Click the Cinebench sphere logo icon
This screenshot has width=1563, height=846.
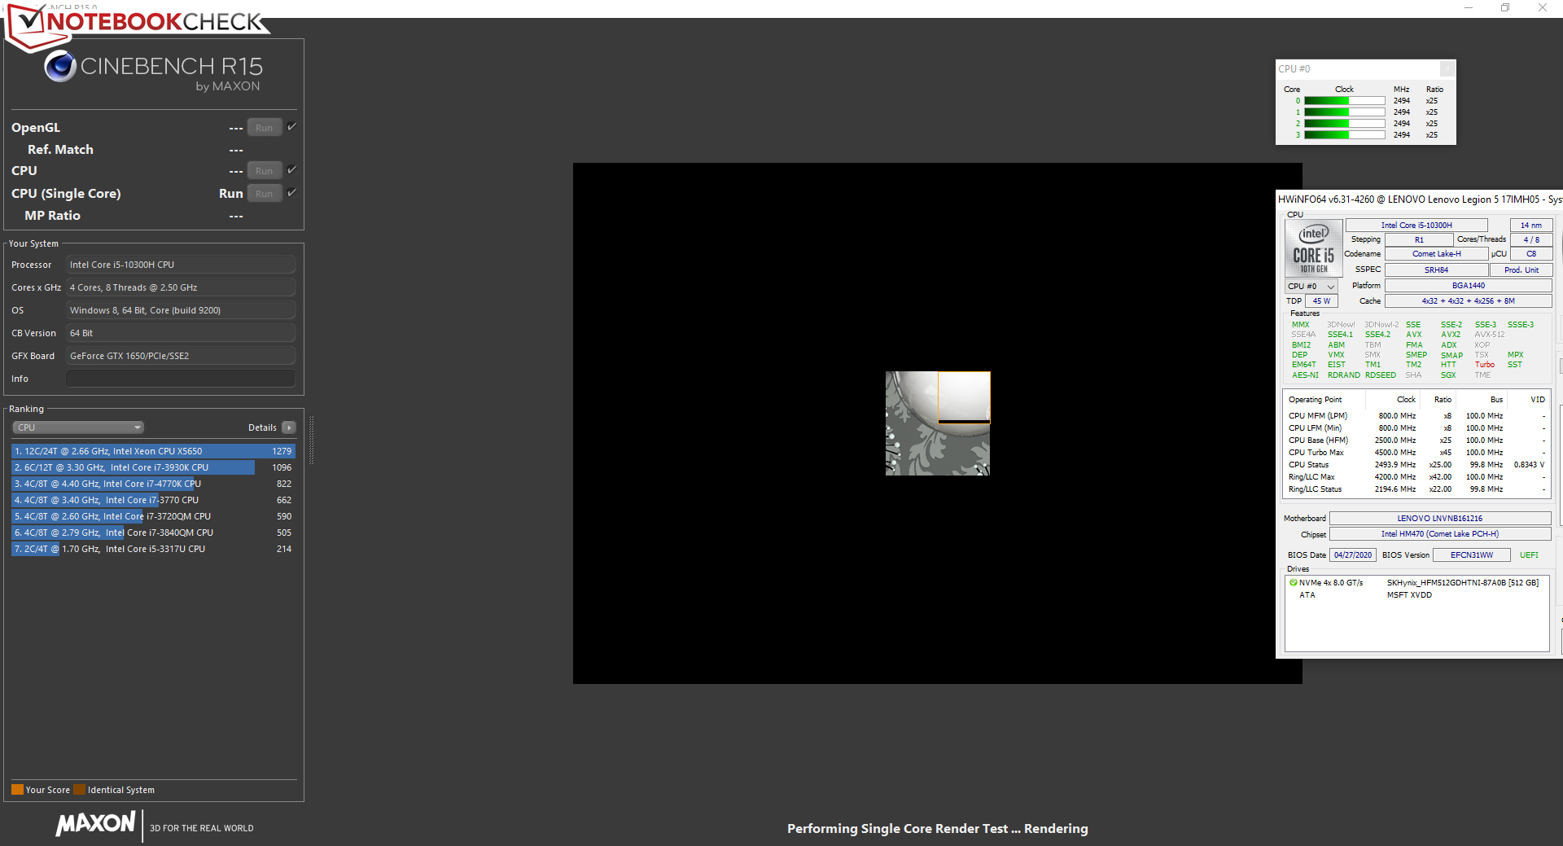pos(60,67)
